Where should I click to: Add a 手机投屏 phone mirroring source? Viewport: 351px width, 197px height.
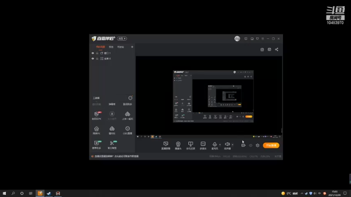click(190, 145)
